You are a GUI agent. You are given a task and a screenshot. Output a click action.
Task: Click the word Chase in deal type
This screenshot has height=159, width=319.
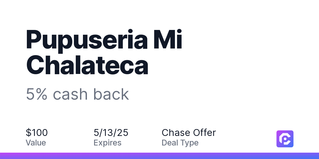point(176,133)
